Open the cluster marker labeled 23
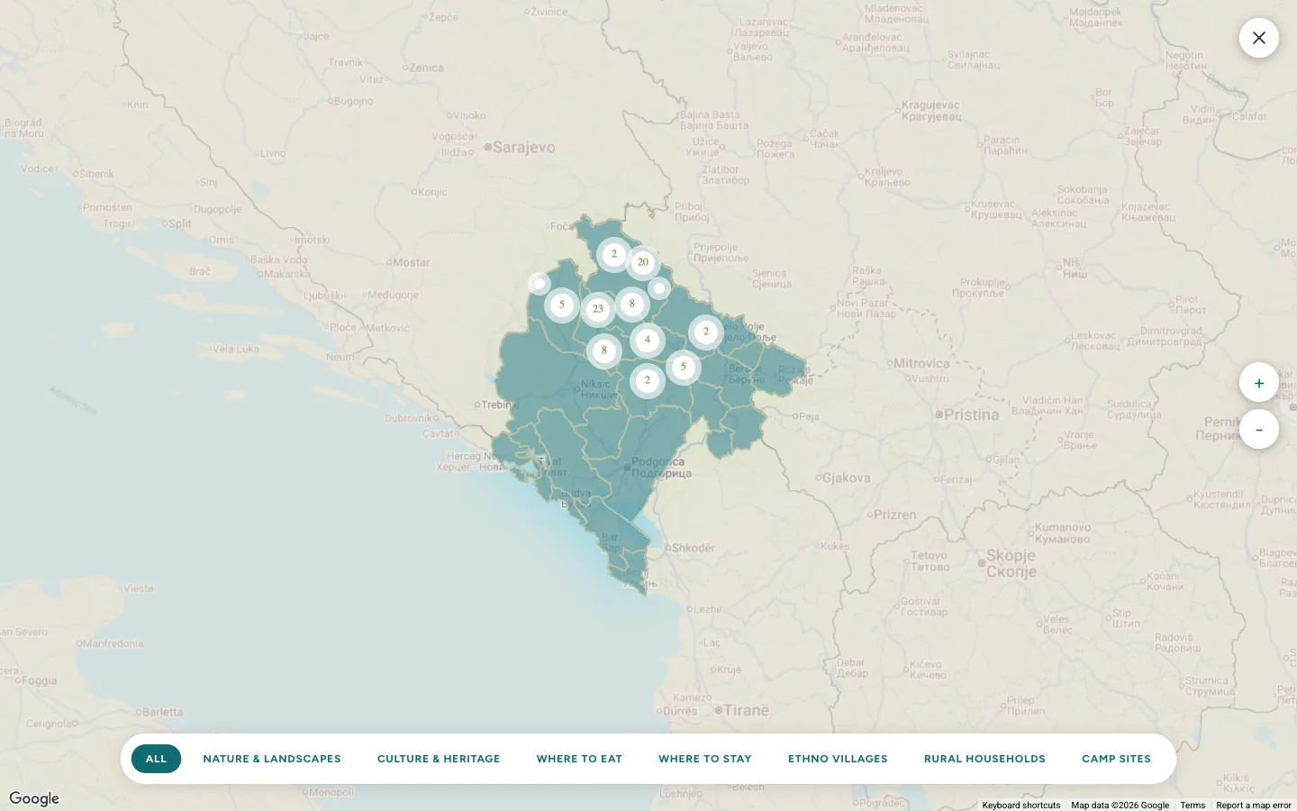This screenshot has height=811, width=1297. point(598,309)
